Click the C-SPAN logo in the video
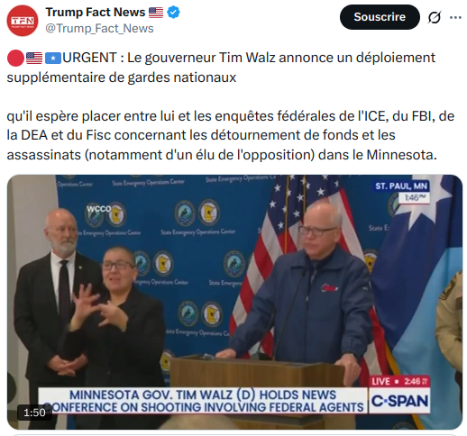 click(399, 401)
